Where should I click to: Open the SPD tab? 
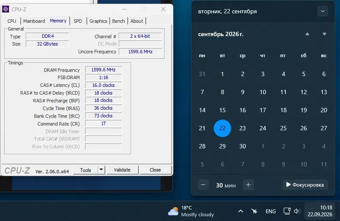78,21
